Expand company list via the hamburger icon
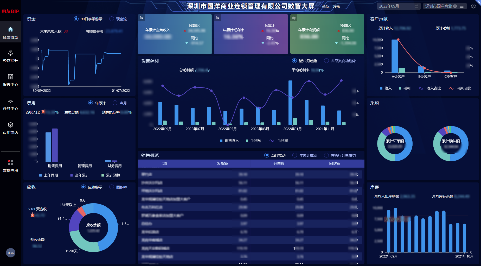This screenshot has width=481, height=266. click(462, 6)
